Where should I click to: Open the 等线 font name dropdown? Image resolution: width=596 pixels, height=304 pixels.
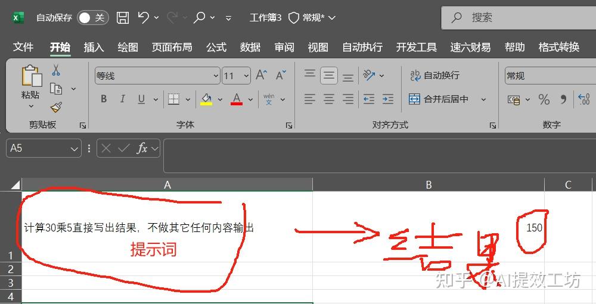point(216,76)
